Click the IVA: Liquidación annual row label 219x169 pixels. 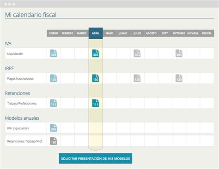pos(18,128)
